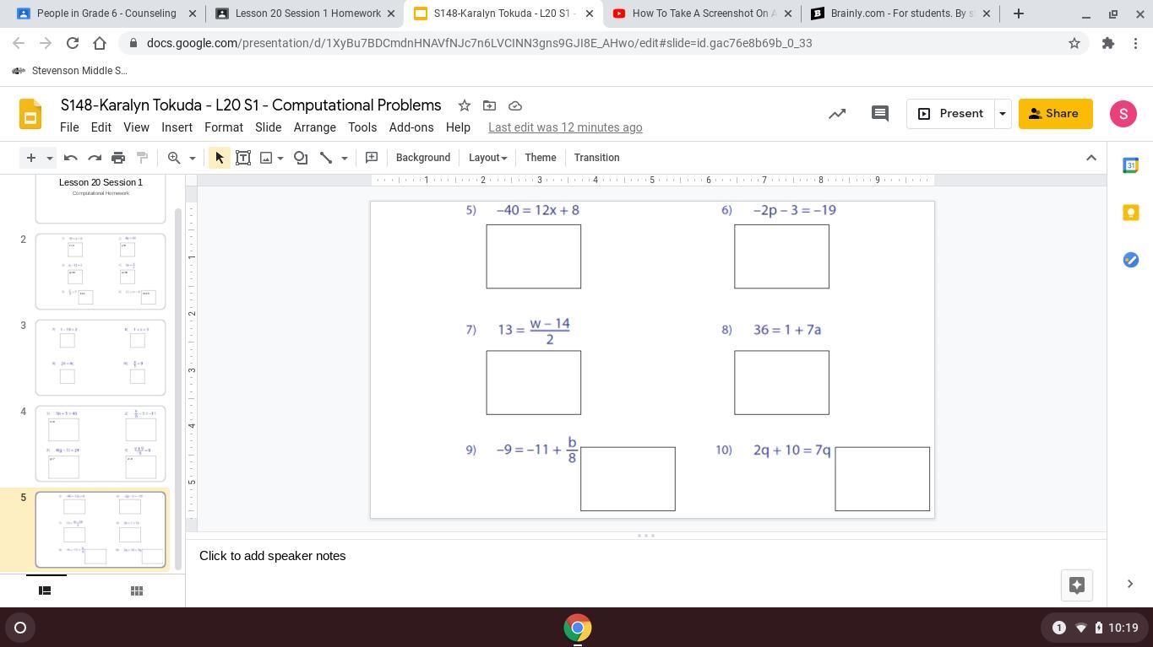Undo the last action
This screenshot has height=647, width=1153.
pos(71,158)
